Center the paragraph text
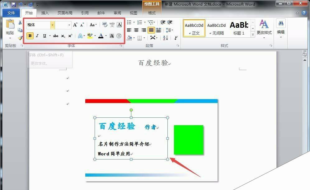The height and width of the screenshot is (190, 310). tap(136, 30)
